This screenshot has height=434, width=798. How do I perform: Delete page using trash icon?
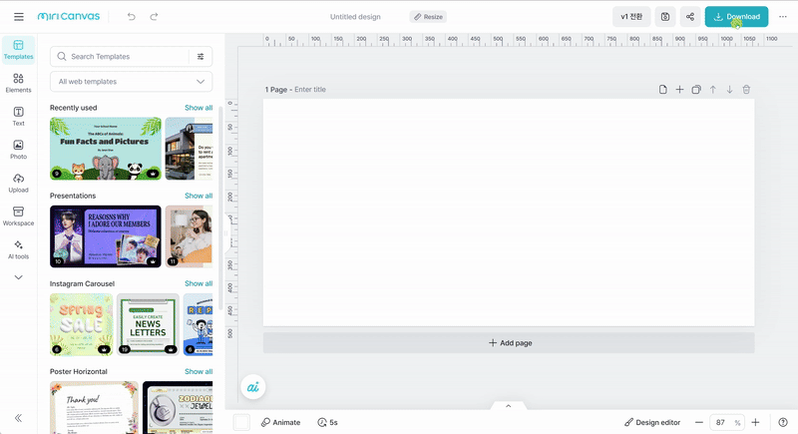pyautogui.click(x=746, y=90)
